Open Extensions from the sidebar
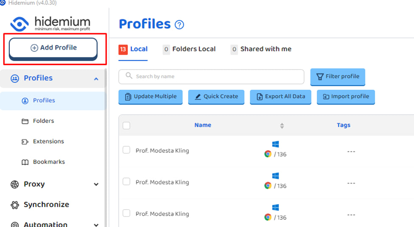 pyautogui.click(x=48, y=141)
